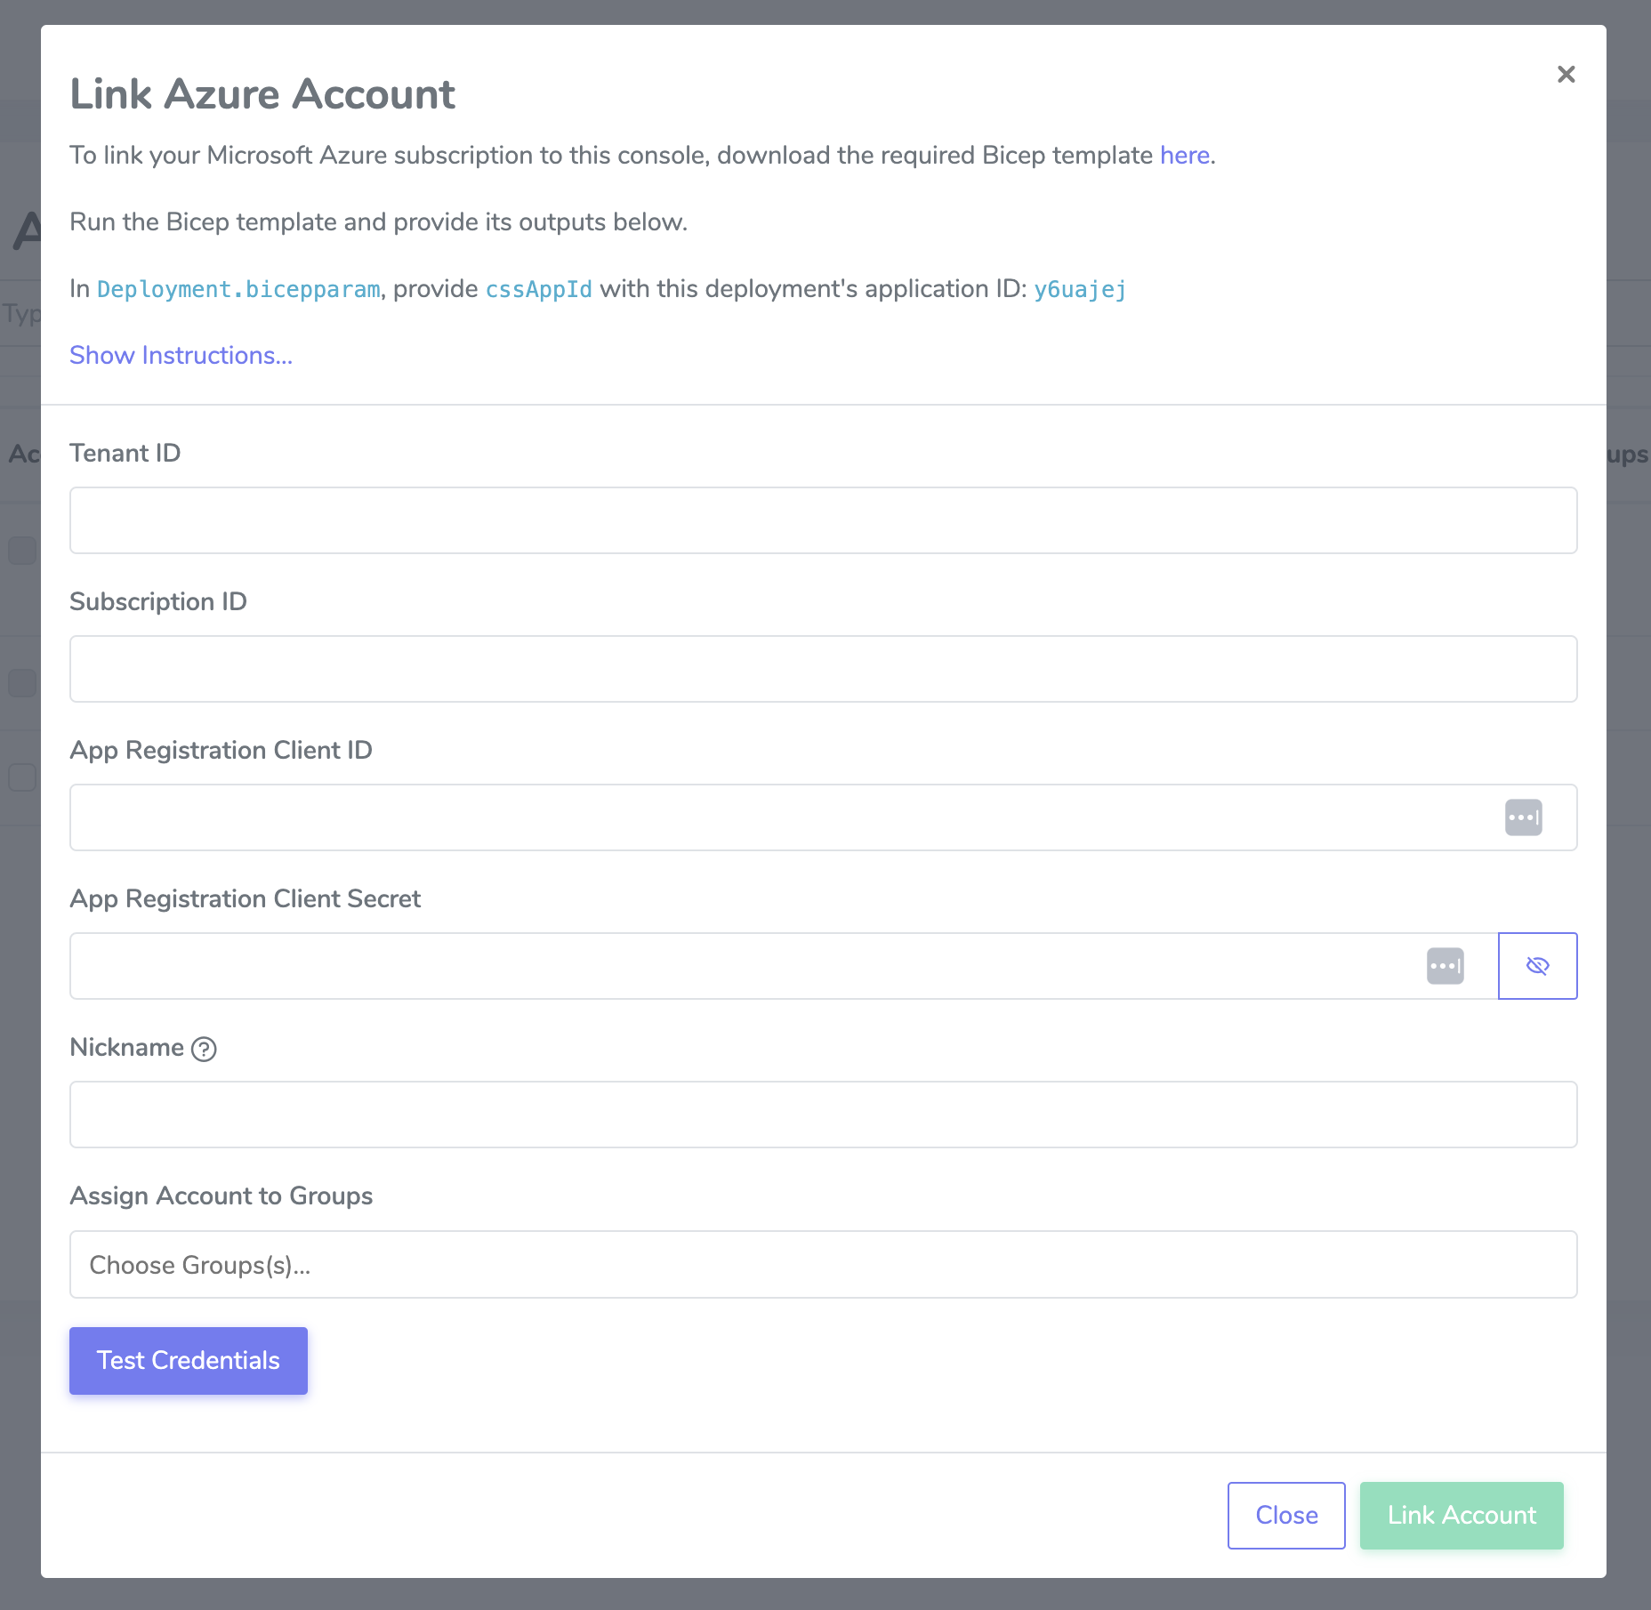Select the App Registration Client ID field
1651x1610 pixels.
783,817
